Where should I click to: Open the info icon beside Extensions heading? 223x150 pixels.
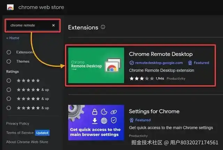coord(103,27)
